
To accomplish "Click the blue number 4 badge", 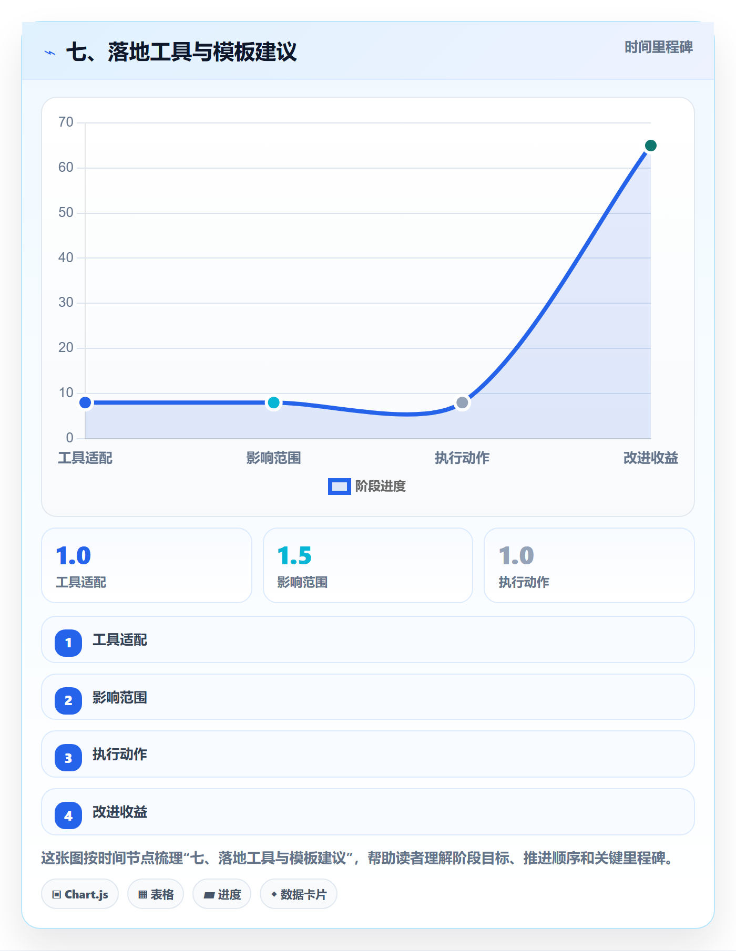I will [68, 815].
